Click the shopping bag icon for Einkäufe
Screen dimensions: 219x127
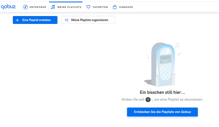click(x=115, y=7)
